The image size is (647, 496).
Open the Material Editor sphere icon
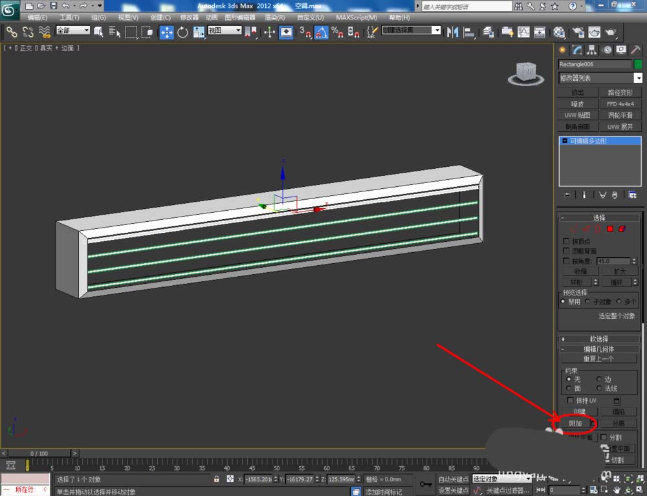coord(559,32)
